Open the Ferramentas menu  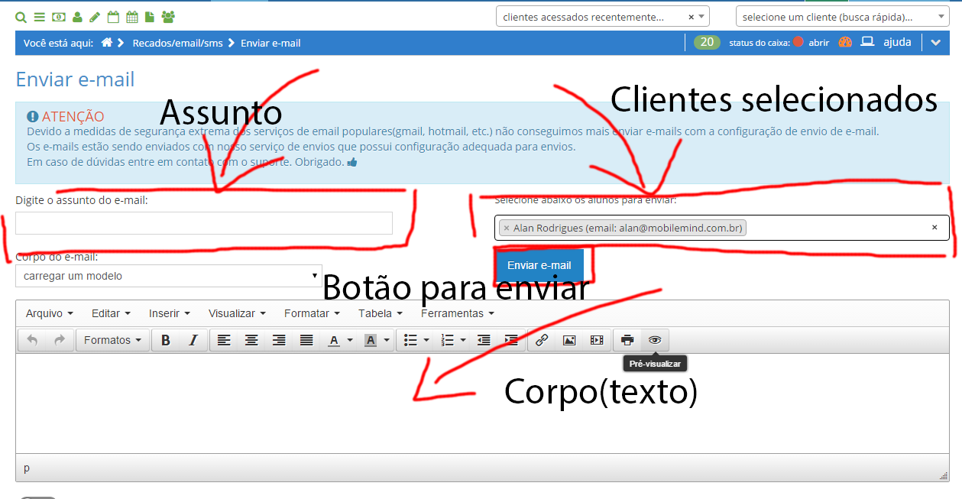pyautogui.click(x=457, y=313)
